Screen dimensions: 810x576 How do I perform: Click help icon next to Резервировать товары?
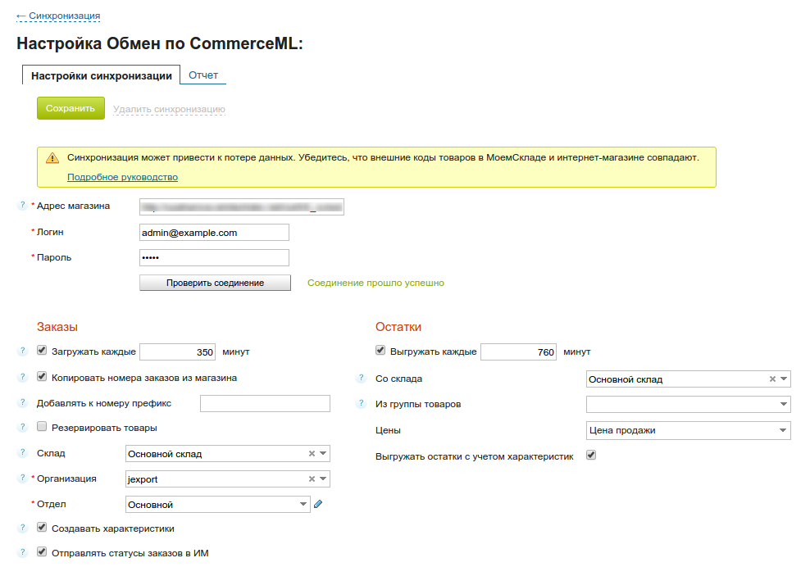pyautogui.click(x=22, y=428)
